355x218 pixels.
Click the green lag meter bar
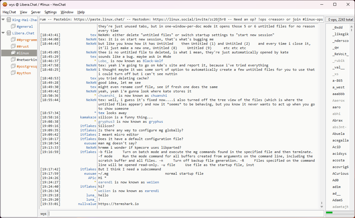click(329, 213)
